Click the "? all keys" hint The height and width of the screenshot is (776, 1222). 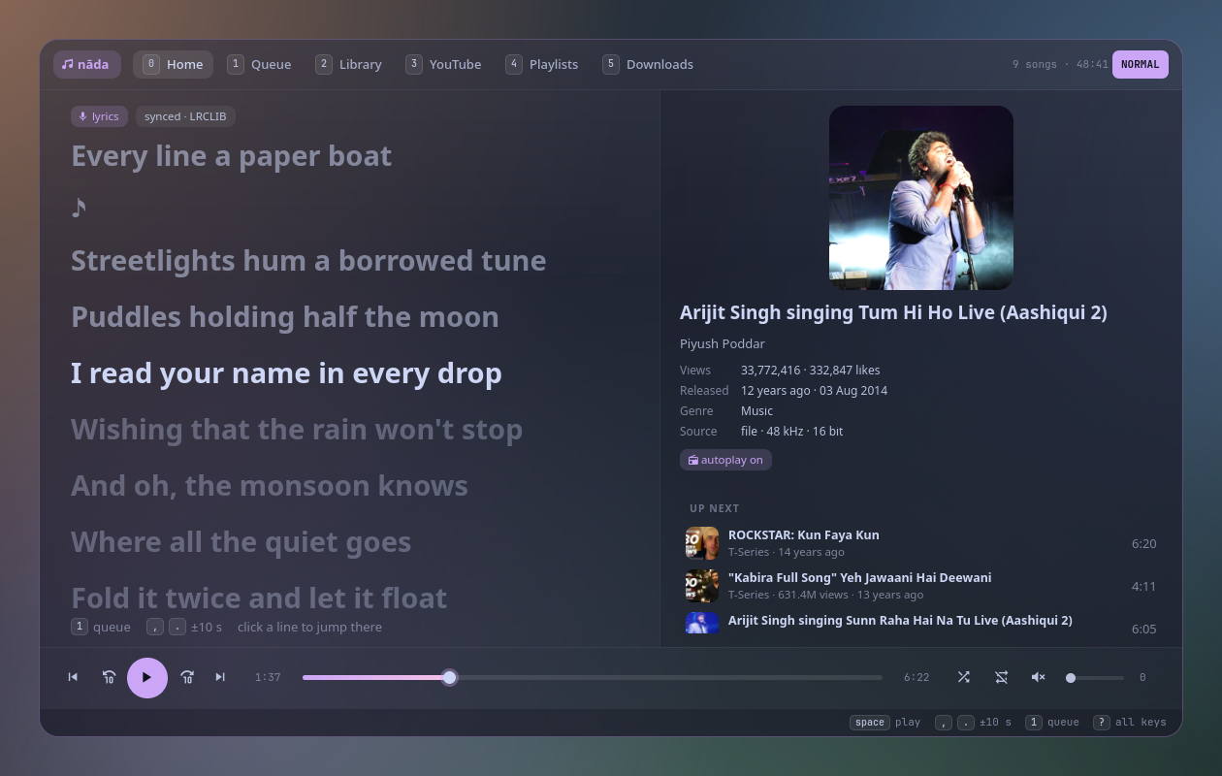[1130, 723]
